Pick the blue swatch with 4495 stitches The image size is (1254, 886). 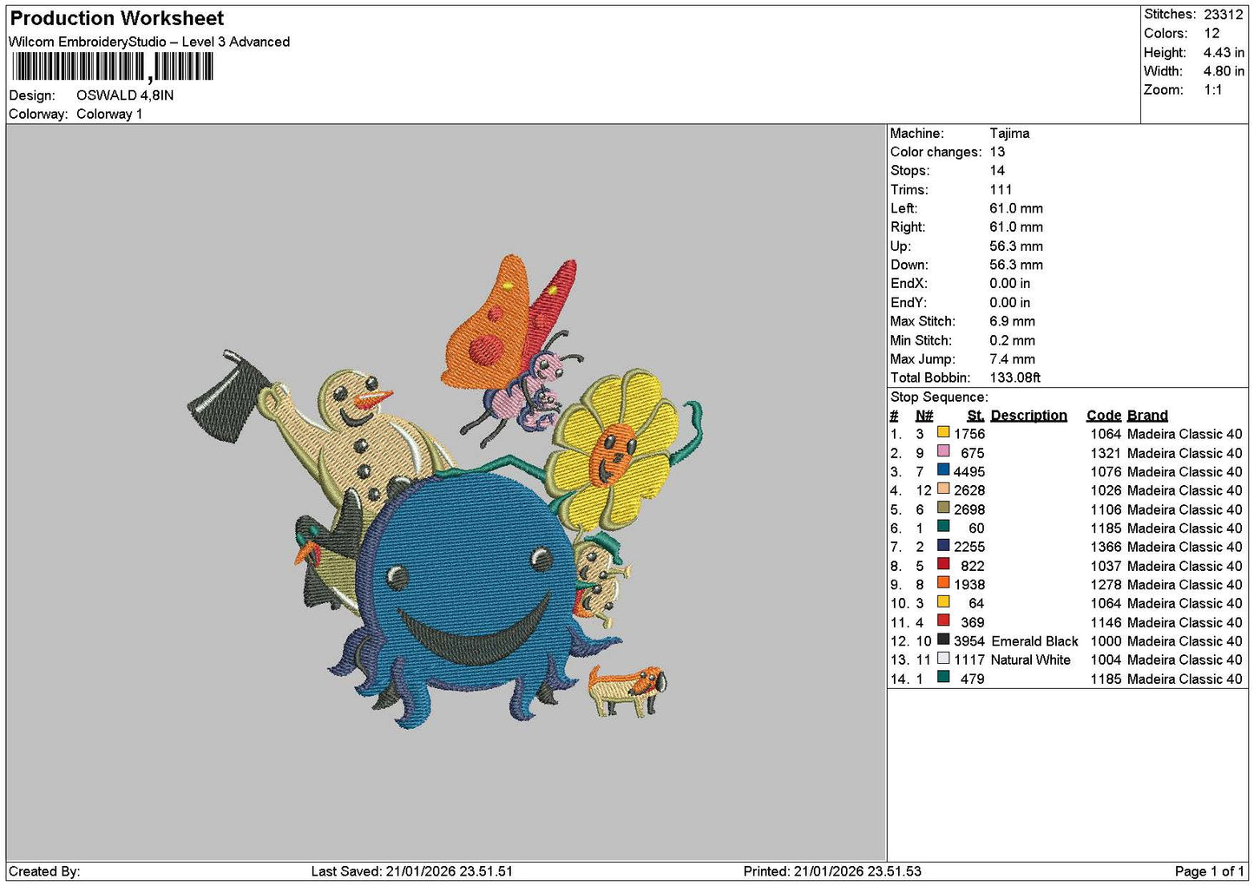pyautogui.click(x=943, y=471)
